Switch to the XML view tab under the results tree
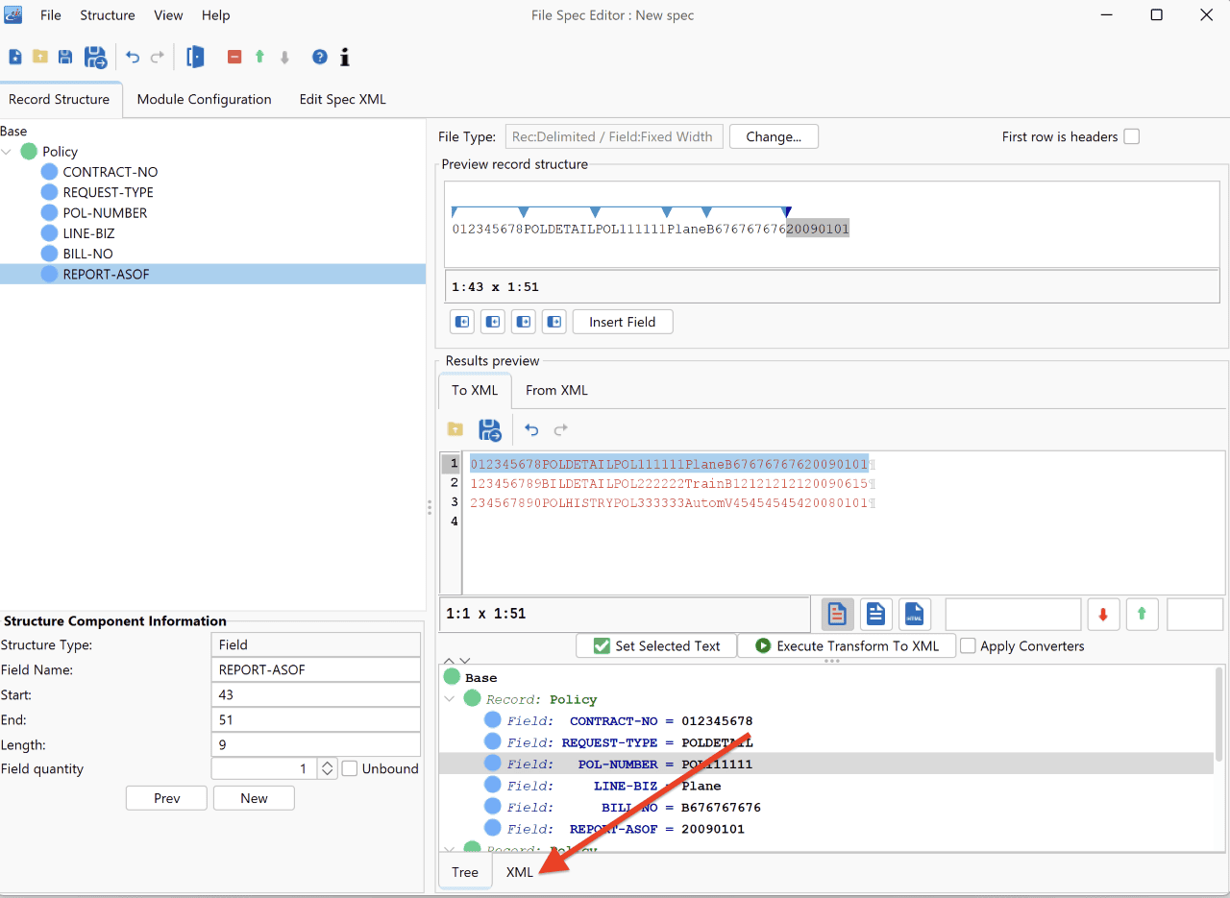The width and height of the screenshot is (1230, 898). click(520, 872)
